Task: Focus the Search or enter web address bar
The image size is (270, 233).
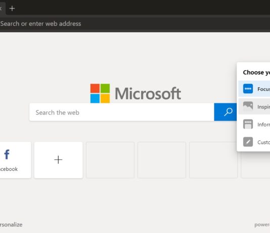Action: pyautogui.click(x=135, y=24)
